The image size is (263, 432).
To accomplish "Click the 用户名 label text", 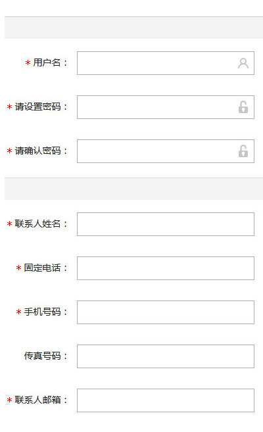I will pos(47,62).
